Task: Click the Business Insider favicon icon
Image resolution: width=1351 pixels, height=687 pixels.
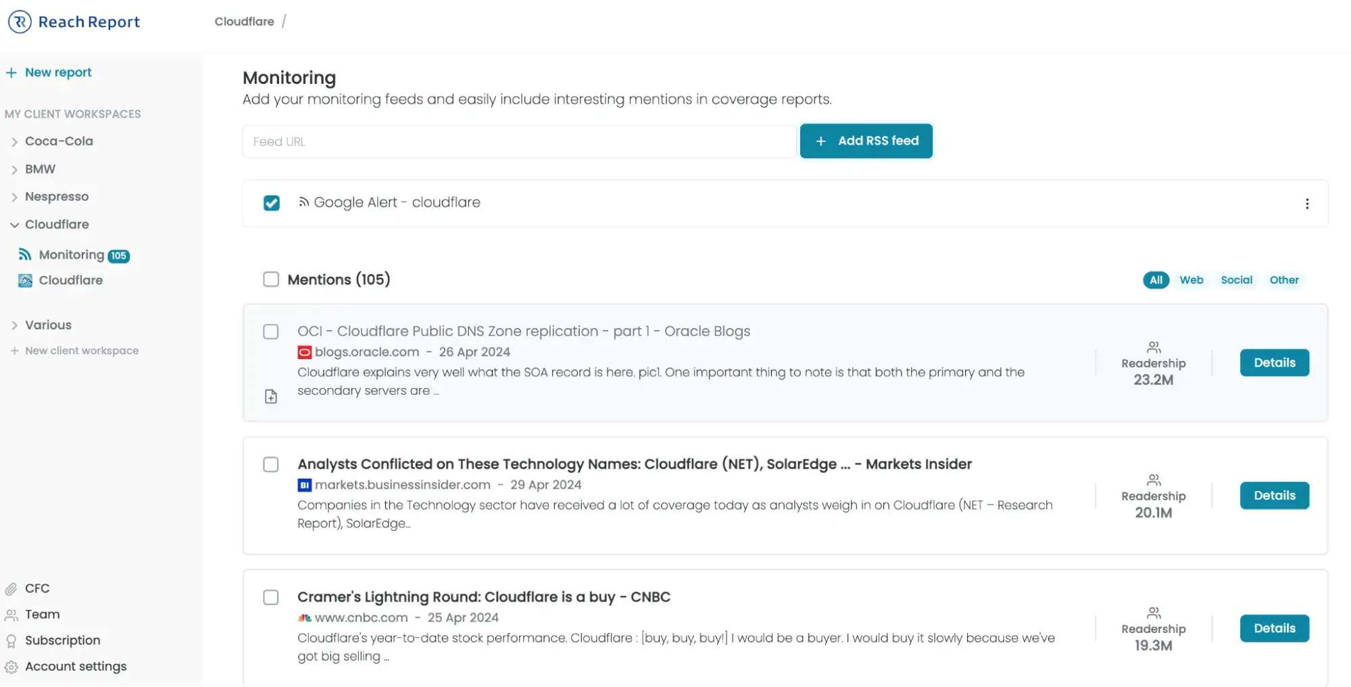Action: (x=305, y=485)
